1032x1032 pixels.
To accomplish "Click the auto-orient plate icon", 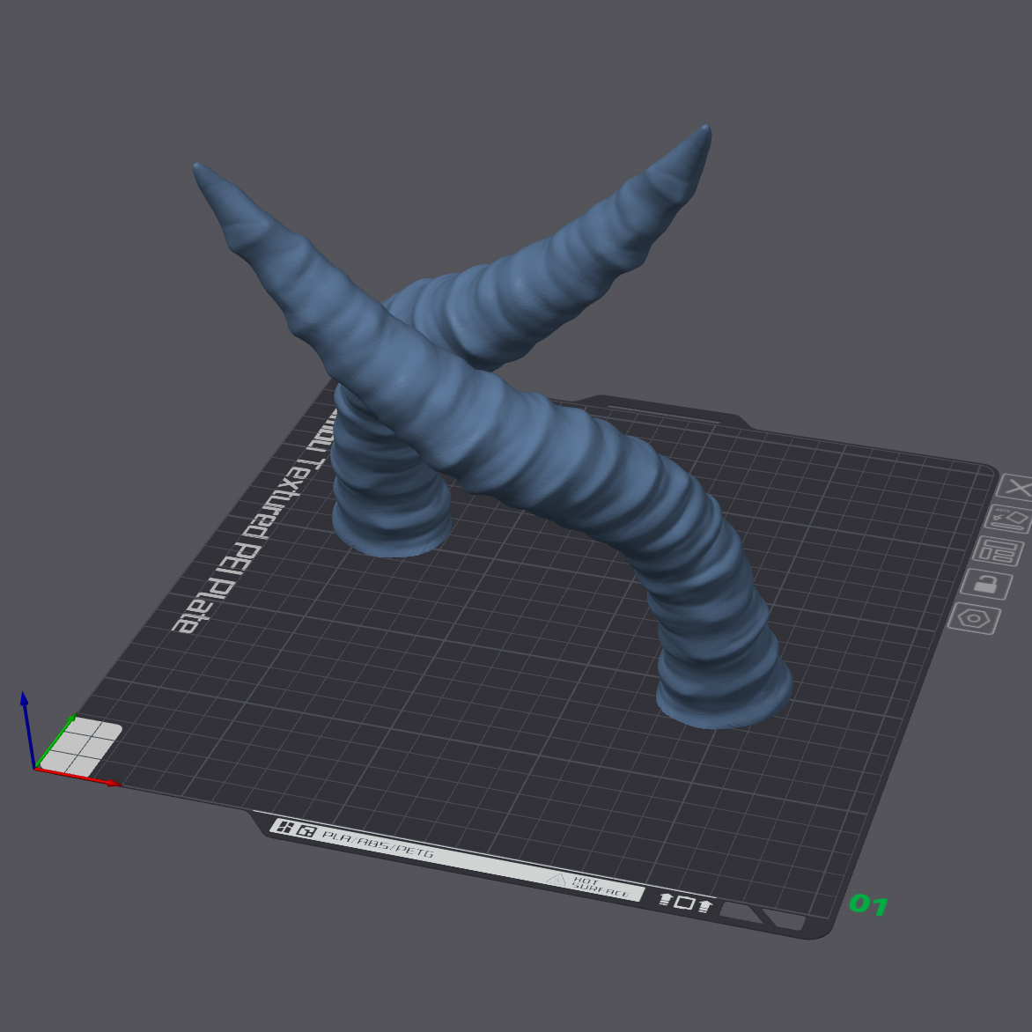I will (x=1010, y=520).
